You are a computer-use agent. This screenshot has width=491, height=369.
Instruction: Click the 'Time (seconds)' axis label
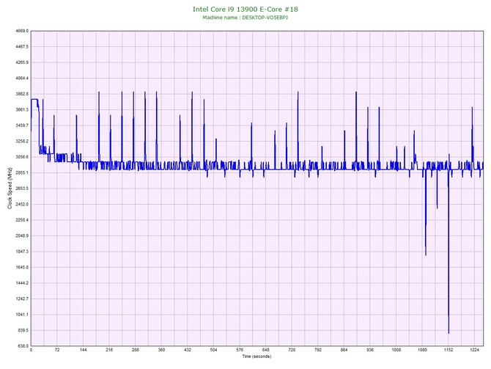tap(256, 357)
